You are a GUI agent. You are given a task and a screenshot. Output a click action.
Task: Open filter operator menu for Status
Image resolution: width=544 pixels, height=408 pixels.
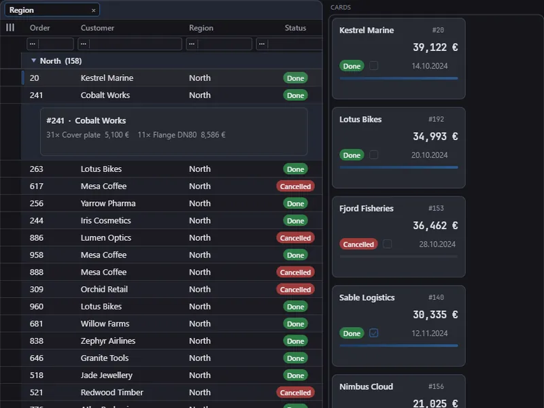tap(262, 44)
